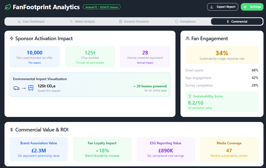Switch to the Match Analysis tab
Screen dimensions: 266x168
coord(82,21)
